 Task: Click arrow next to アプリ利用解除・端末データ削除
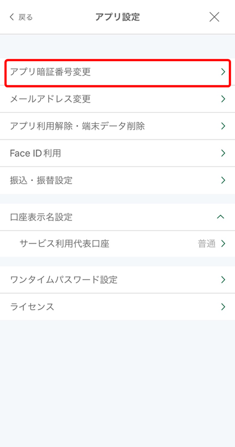tap(223, 126)
